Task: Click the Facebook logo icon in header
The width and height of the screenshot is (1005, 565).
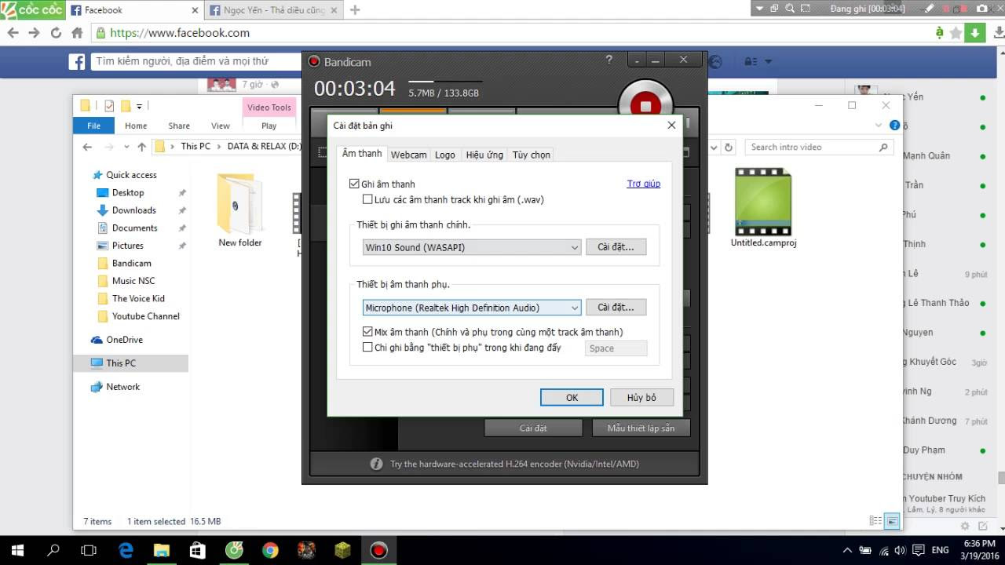Action: [76, 61]
